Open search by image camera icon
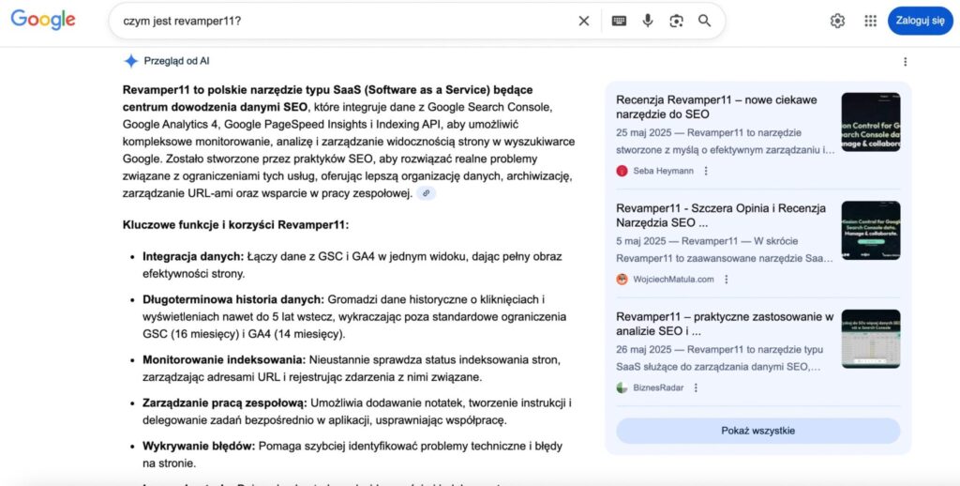 pyautogui.click(x=676, y=21)
